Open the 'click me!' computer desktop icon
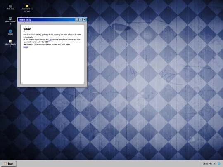 pyautogui.click(x=10, y=7)
